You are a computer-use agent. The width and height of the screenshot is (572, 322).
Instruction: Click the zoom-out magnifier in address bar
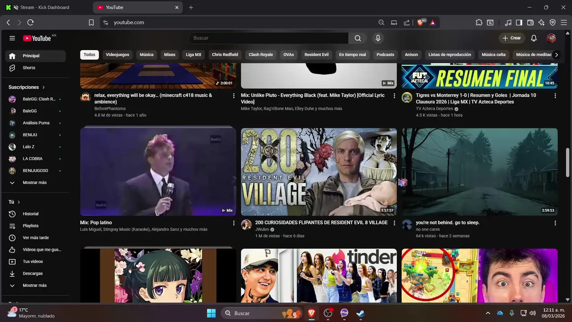pos(381,22)
